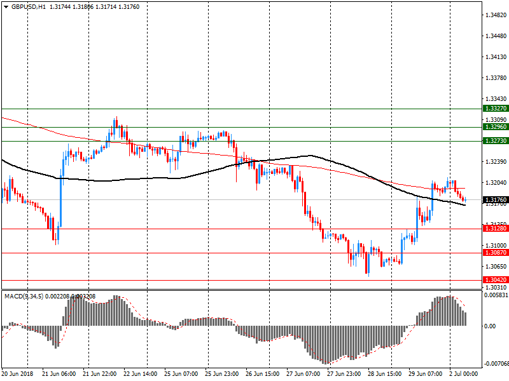Viewport: 509px width, 381px height.
Task: Click the 20 Jun 2018 date label
Action: (x=18, y=374)
